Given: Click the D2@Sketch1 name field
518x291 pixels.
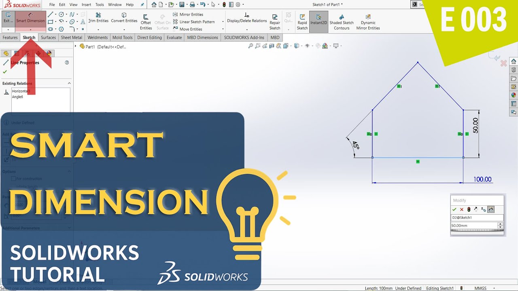Looking at the screenshot, I should 477,217.
